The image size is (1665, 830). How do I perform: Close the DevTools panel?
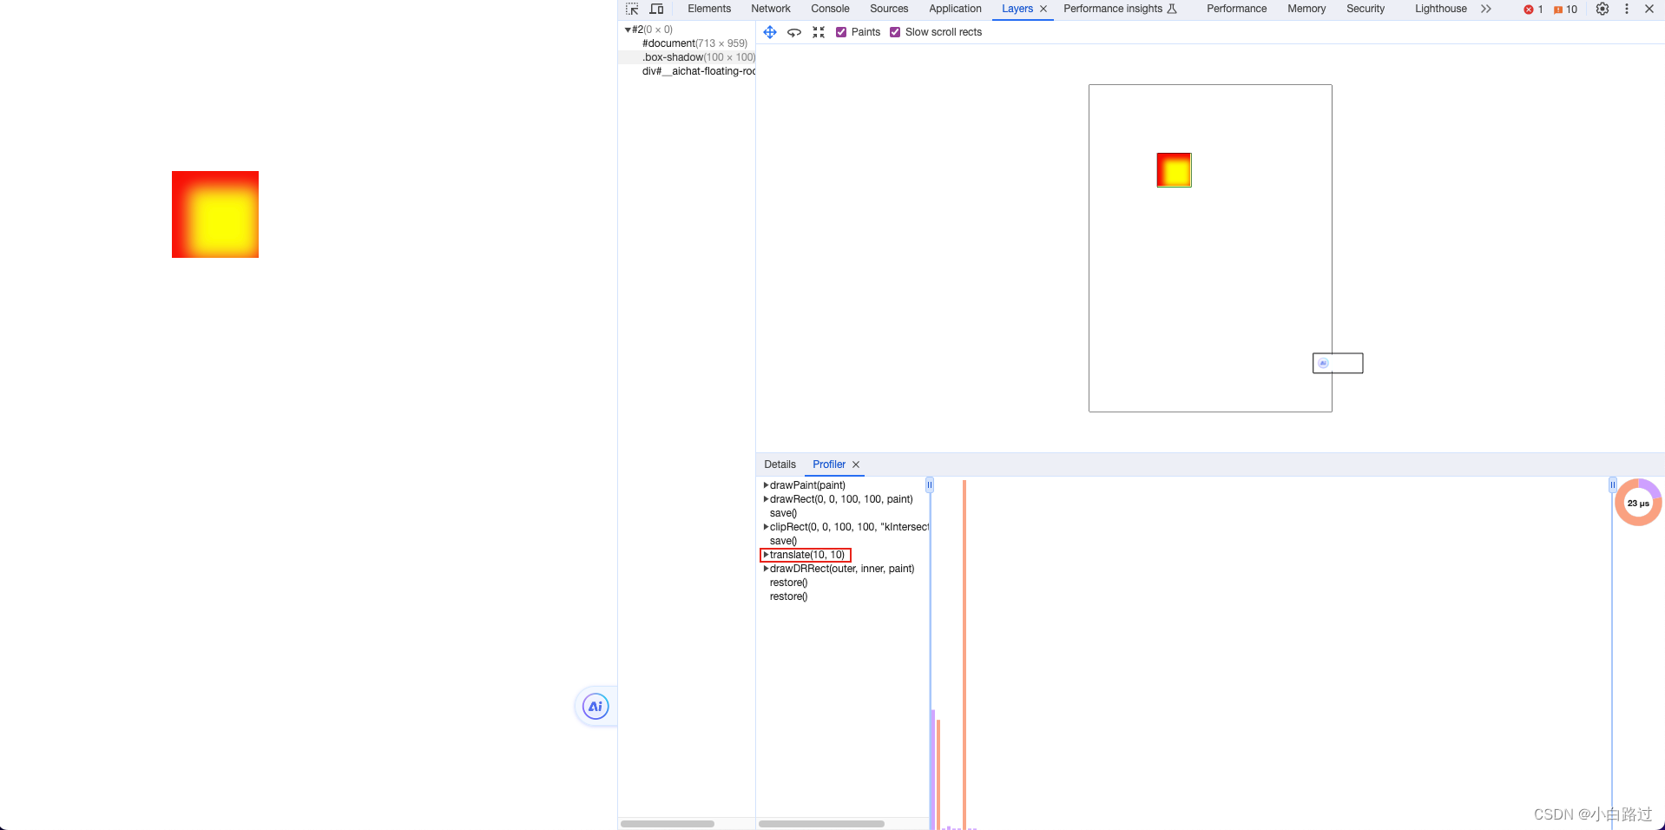pyautogui.click(x=1649, y=9)
